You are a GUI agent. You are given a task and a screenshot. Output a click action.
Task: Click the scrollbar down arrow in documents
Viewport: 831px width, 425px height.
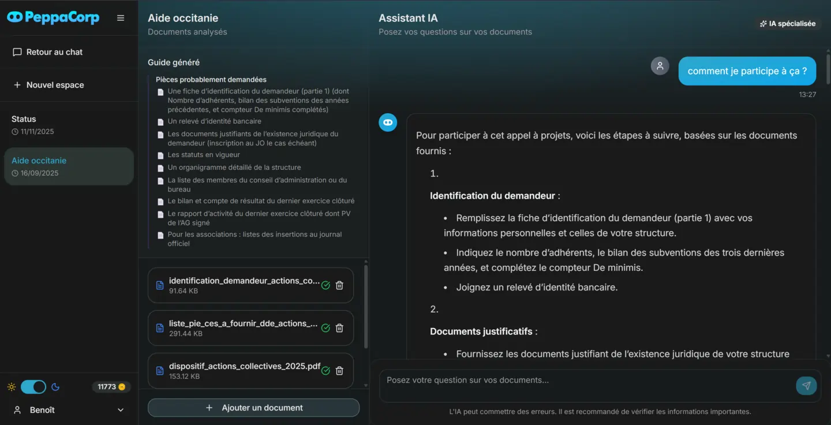pos(366,385)
